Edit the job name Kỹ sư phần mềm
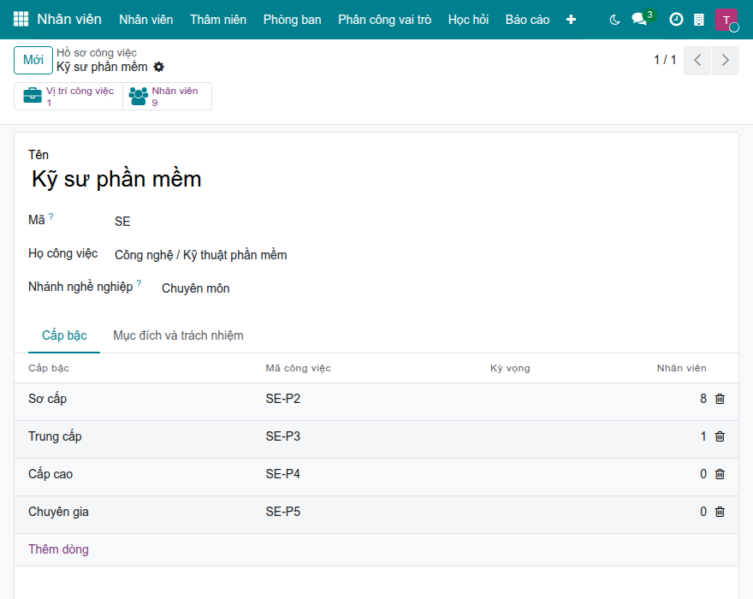Screen dimensions: 753x599 coord(116,179)
